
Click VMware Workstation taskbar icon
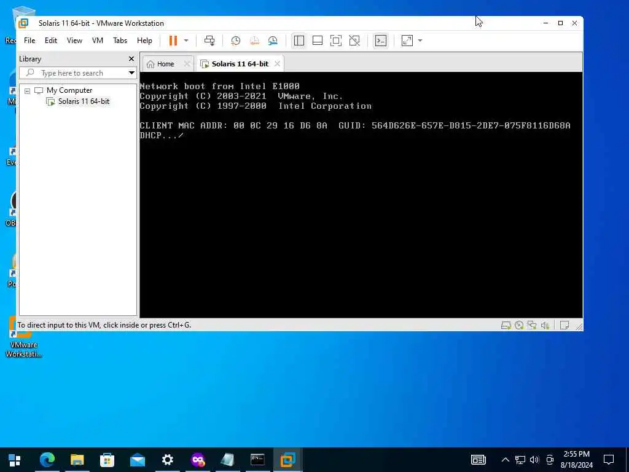coord(287,460)
